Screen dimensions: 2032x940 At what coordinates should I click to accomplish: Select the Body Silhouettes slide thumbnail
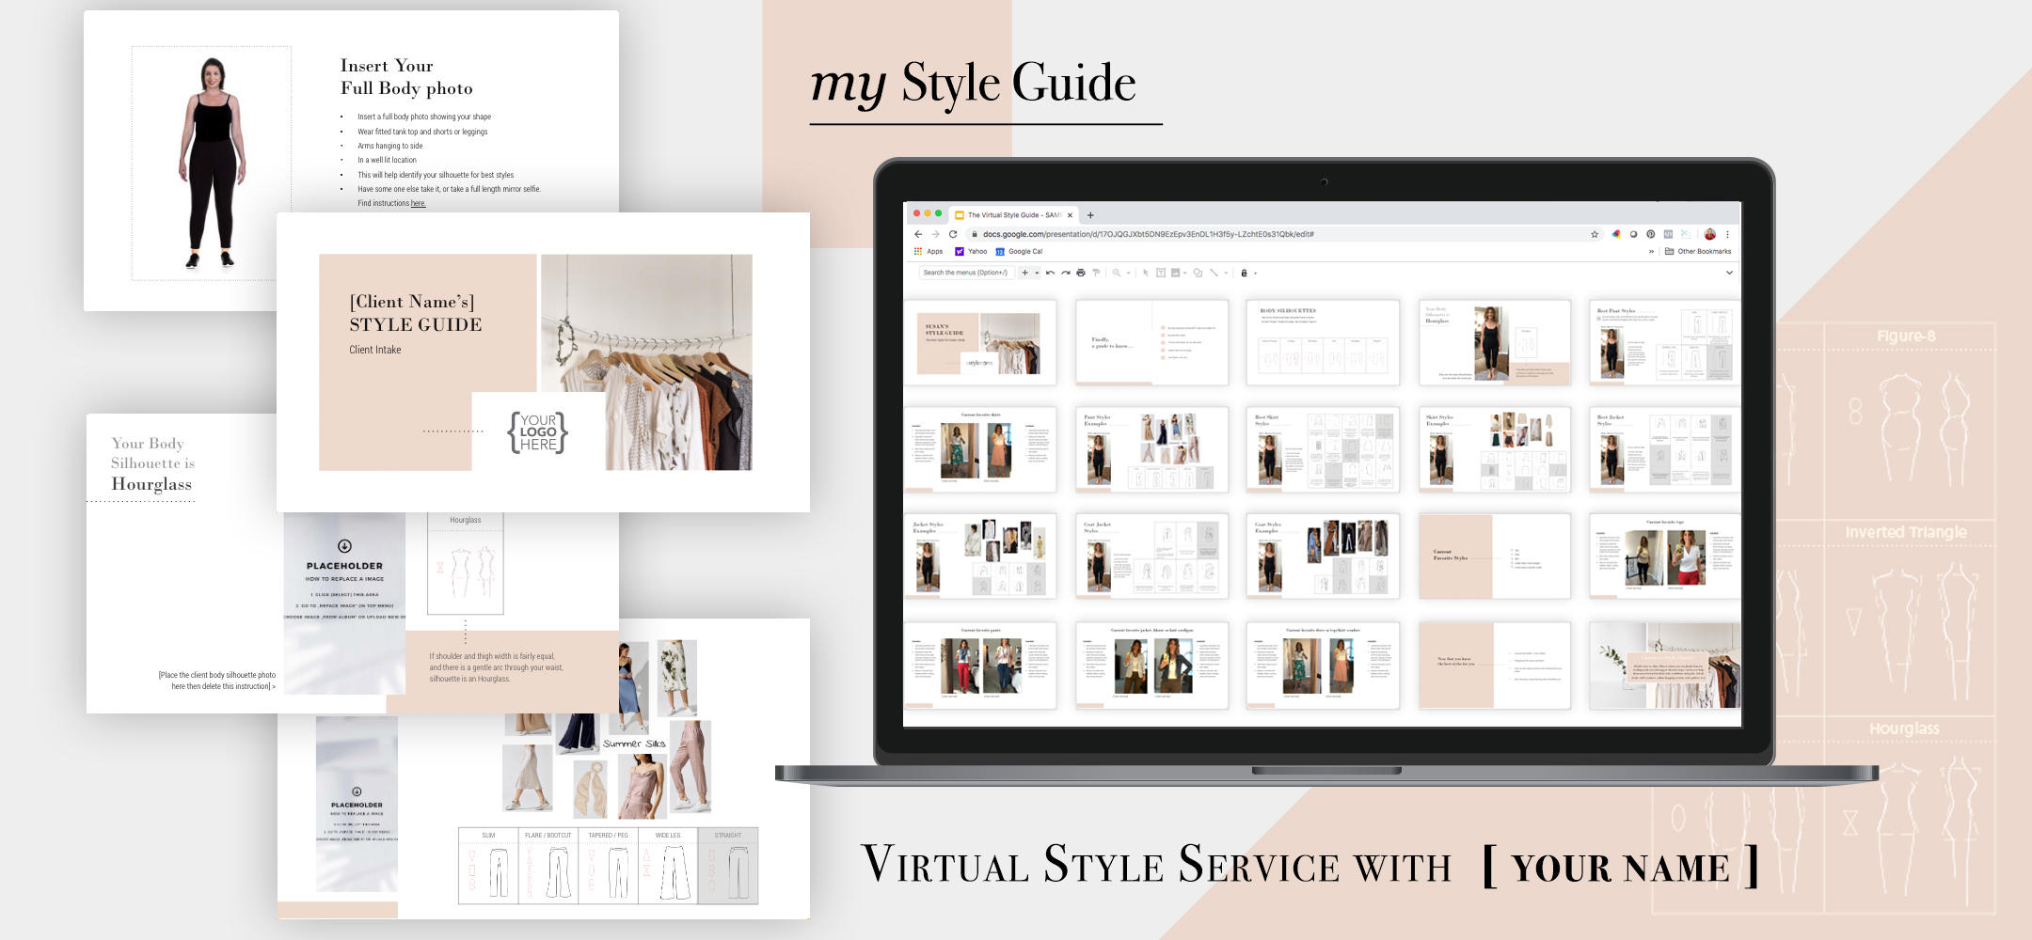[1322, 343]
